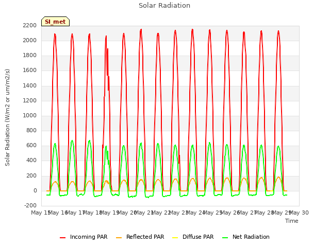The width and height of the screenshot is (330, 247).
Task: Click the 0 y-axis tick label
Action: coord(35,190)
